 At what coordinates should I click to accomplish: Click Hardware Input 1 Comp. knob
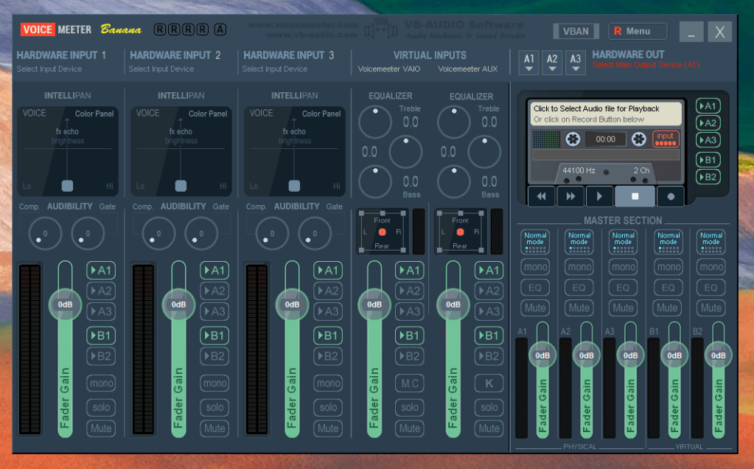coord(45,233)
